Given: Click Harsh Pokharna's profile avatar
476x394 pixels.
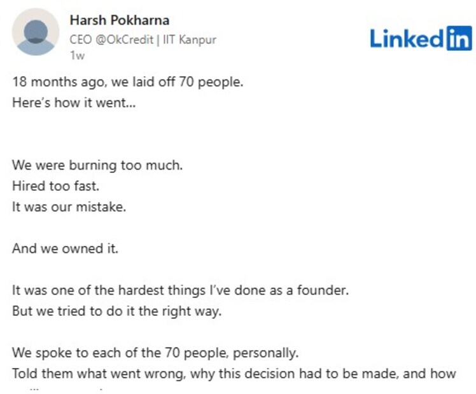Looking at the screenshot, I should (x=36, y=31).
